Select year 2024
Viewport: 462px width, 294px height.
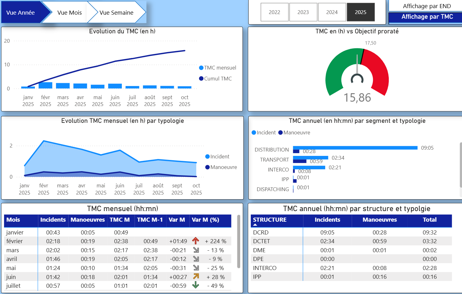click(332, 12)
